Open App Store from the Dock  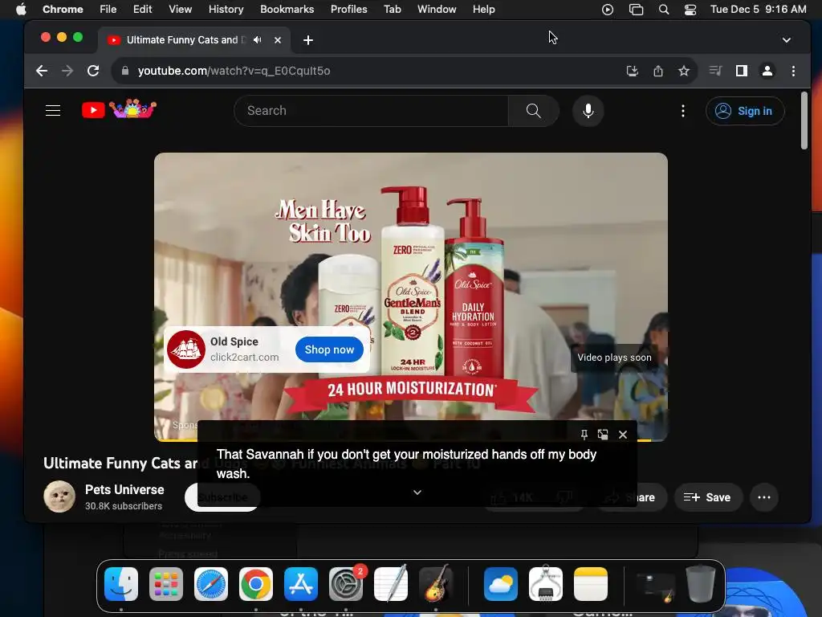tap(301, 584)
